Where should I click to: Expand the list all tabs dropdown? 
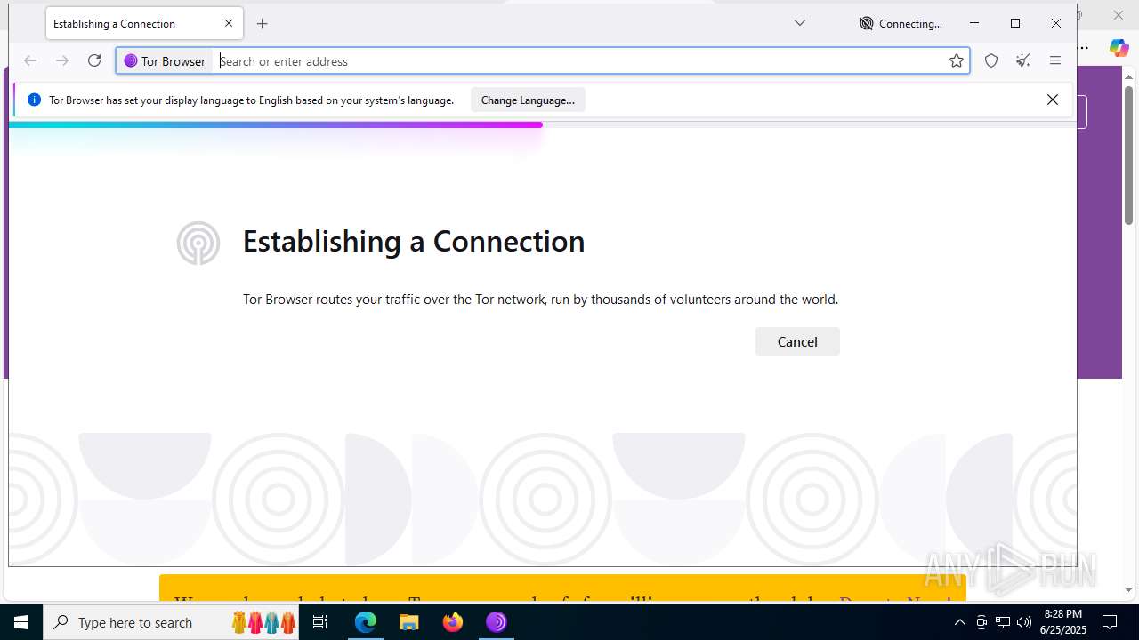800,23
